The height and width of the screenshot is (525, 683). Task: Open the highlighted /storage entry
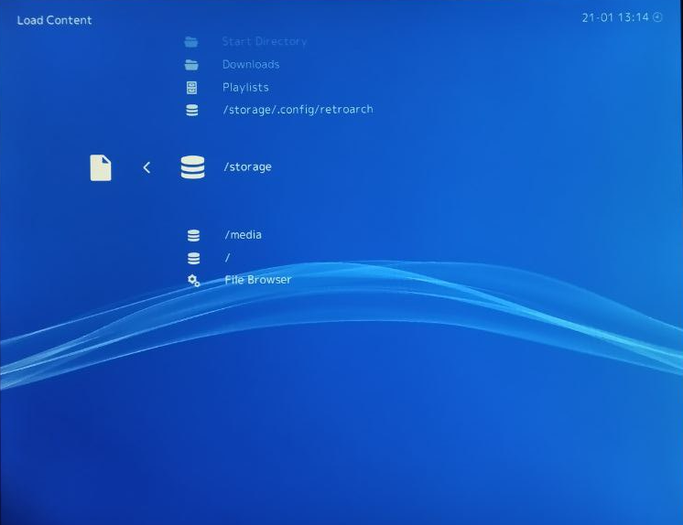[x=247, y=166]
